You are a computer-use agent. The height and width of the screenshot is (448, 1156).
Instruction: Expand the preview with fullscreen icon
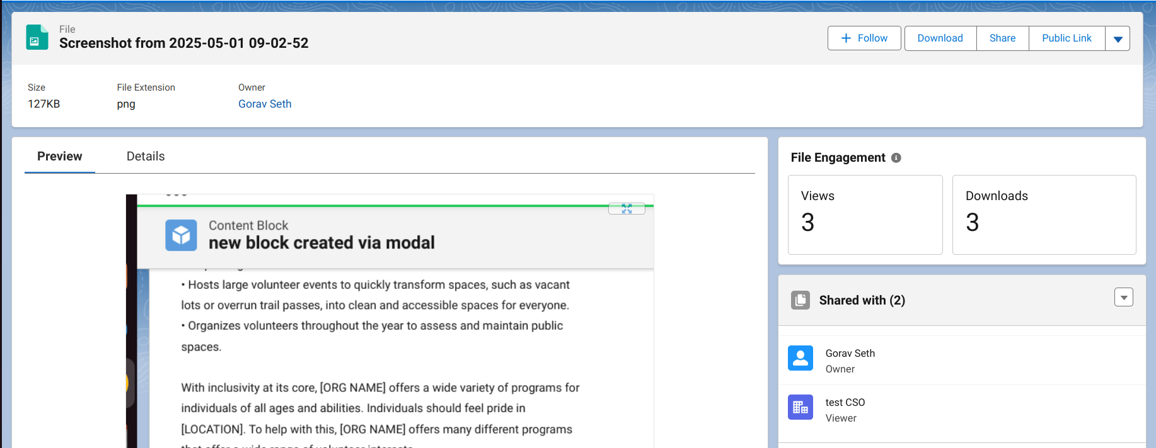pyautogui.click(x=626, y=209)
